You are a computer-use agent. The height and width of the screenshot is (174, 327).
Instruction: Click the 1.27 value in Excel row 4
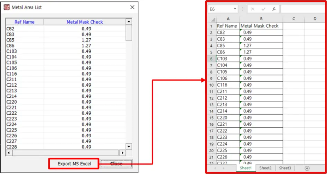pos(261,46)
